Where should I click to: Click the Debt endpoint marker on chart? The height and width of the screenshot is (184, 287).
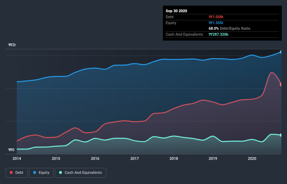(x=281, y=84)
